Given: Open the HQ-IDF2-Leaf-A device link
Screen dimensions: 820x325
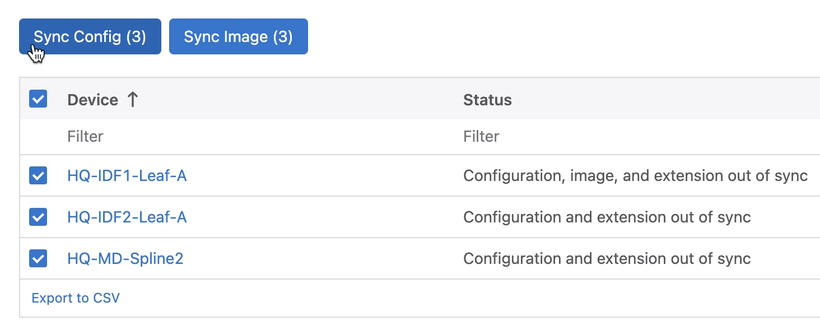Looking at the screenshot, I should (127, 217).
